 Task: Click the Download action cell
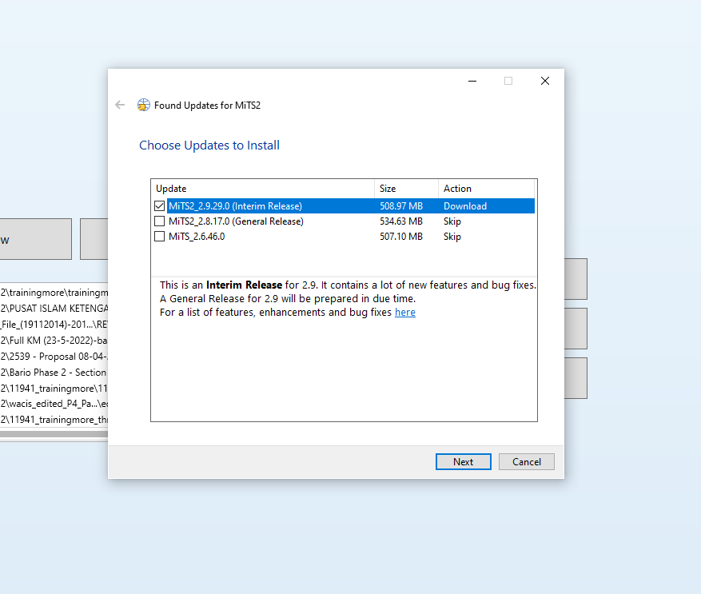pos(465,205)
